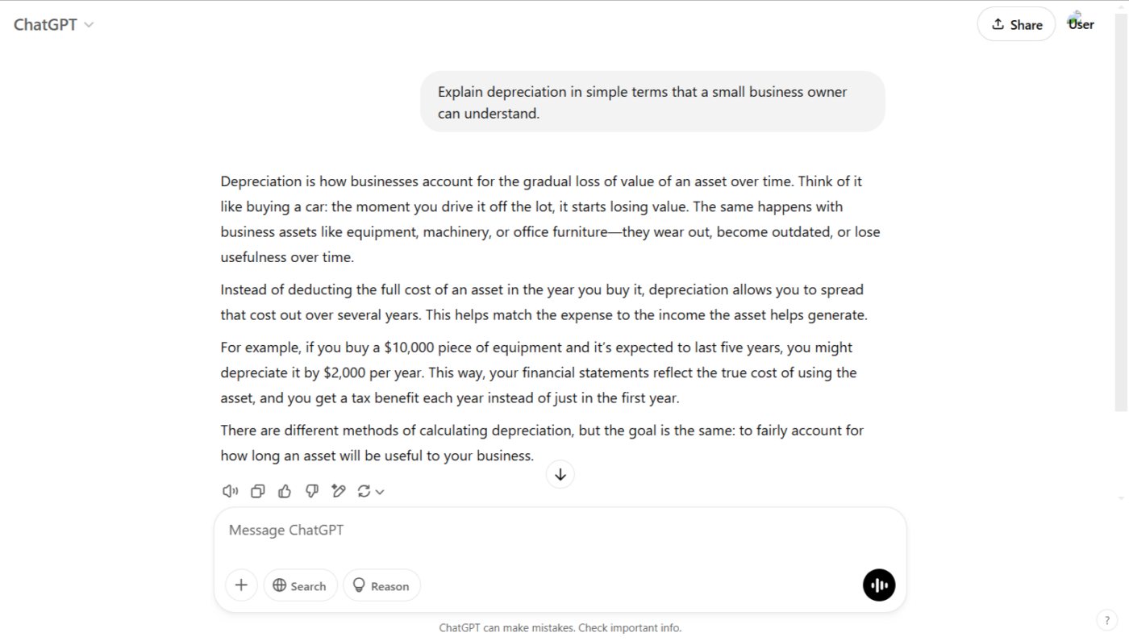
Task: Open the question mark help button
Action: coord(1106,620)
